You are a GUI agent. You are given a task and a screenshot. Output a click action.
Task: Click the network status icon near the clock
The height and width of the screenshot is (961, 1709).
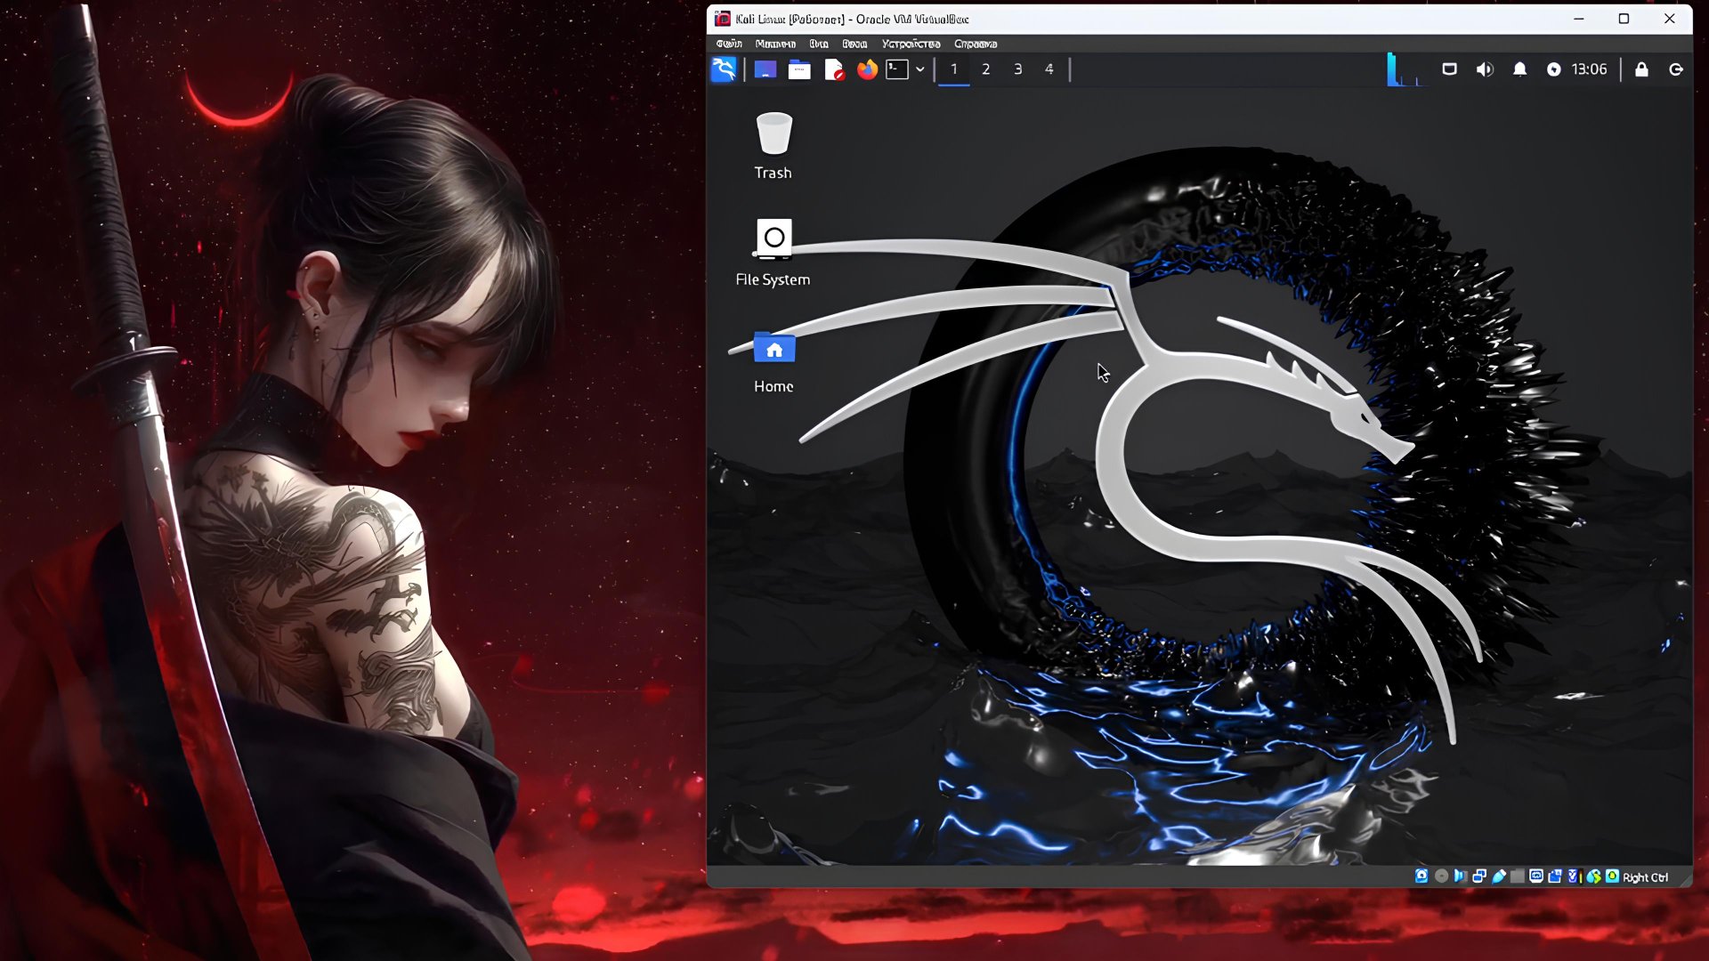[1554, 69]
